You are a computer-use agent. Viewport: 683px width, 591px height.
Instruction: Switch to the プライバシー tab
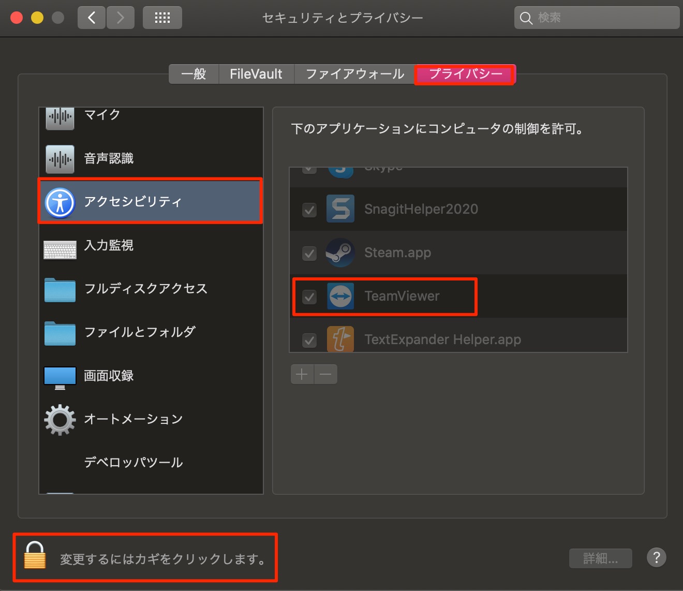pyautogui.click(x=466, y=74)
